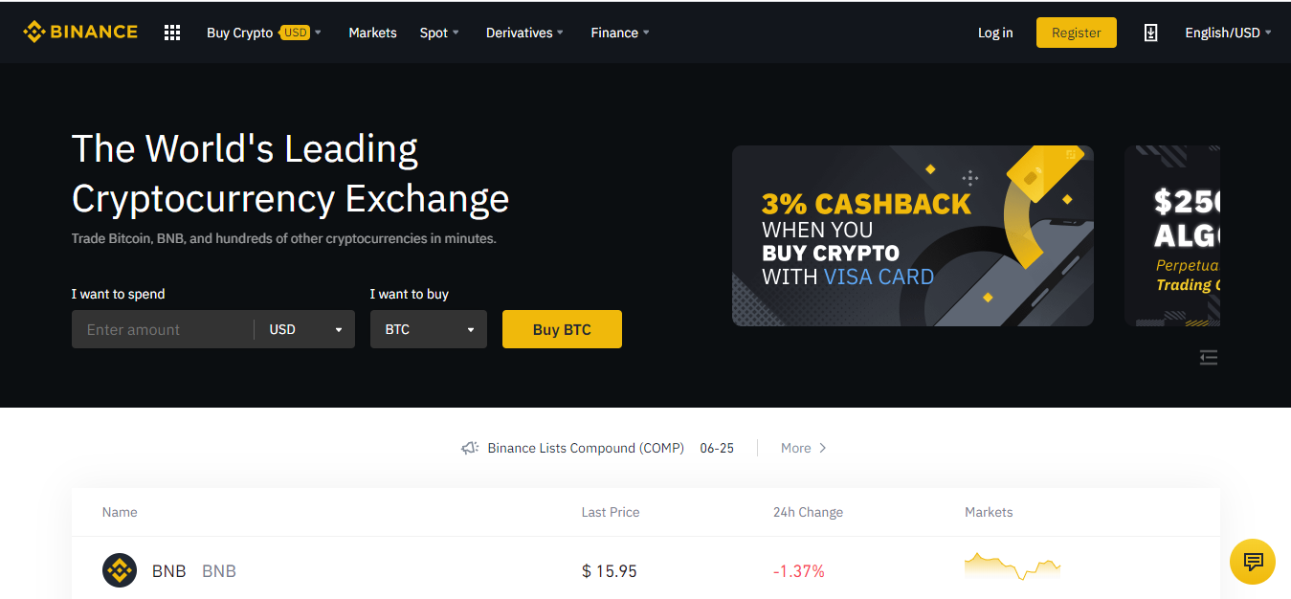Open the USD spend currency dropdown
Screen dimensions: 1291x599
coord(305,329)
